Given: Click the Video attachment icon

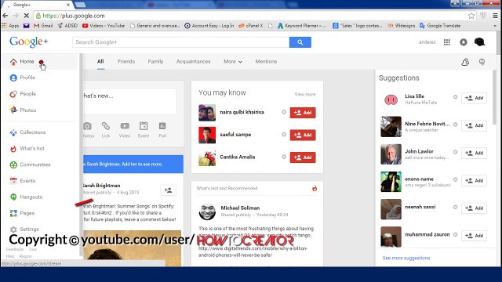Looking at the screenshot, I should pos(125,129).
